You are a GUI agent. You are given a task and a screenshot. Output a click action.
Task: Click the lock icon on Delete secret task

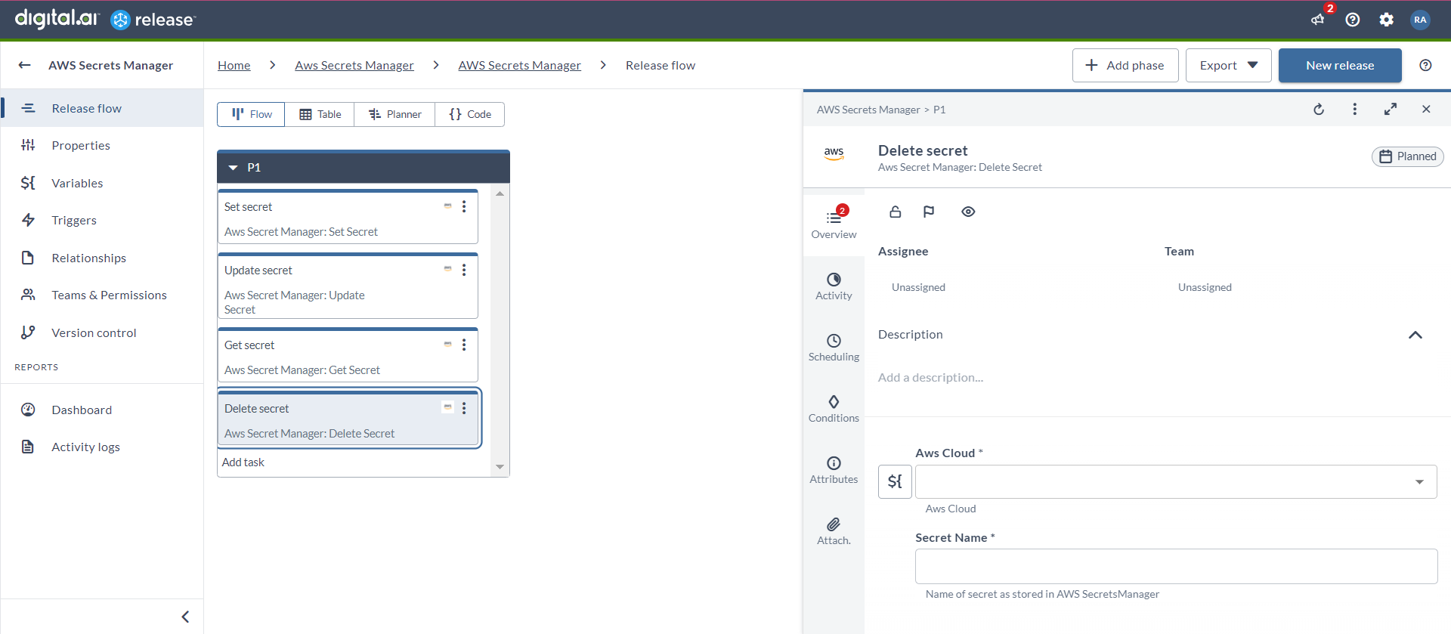coord(895,212)
